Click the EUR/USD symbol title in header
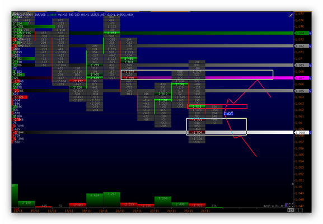This screenshot has width=323, height=224. point(40,15)
